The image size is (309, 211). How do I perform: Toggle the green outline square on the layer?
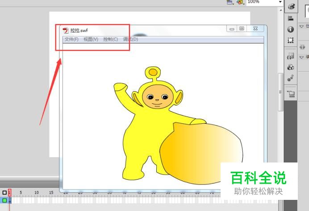click(4, 200)
